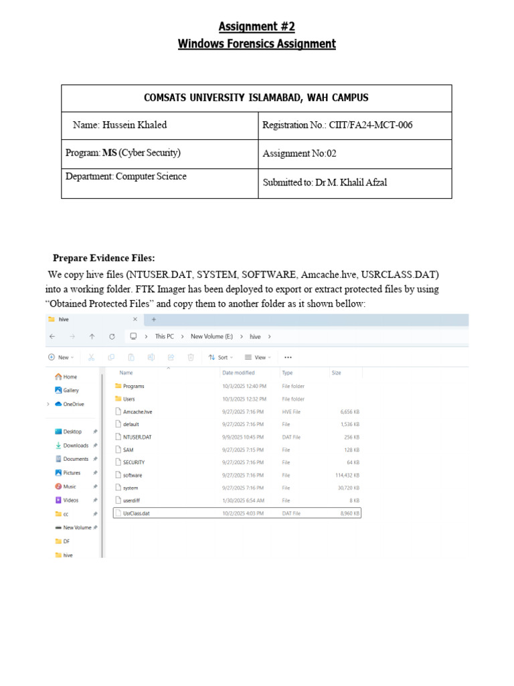This screenshot has width=514, height=686.
Task: Open hive folder in sidebar
Action: click(64, 555)
